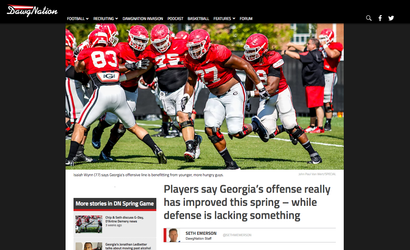Viewport: 410px width, 250px height.
Task: Go to the Forum page
Action: click(246, 19)
